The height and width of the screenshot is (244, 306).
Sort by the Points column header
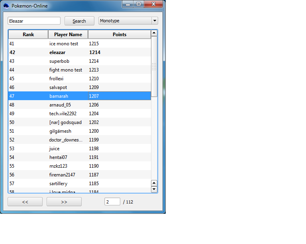(x=120, y=35)
